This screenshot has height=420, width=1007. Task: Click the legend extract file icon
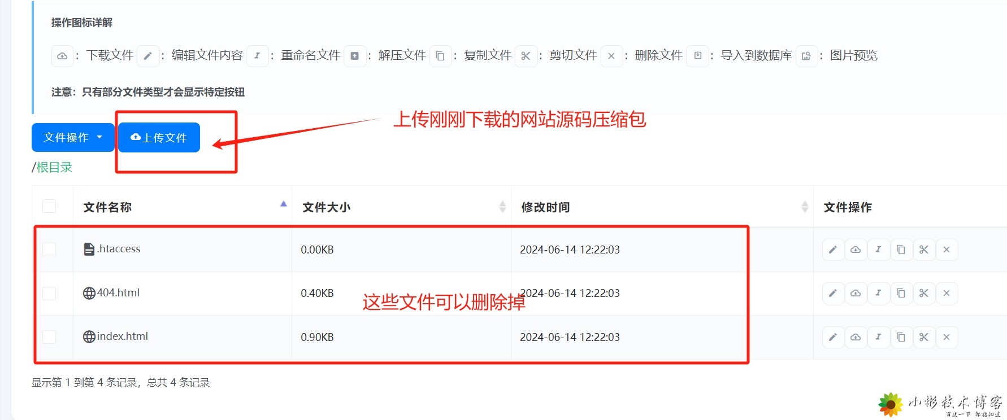click(355, 56)
